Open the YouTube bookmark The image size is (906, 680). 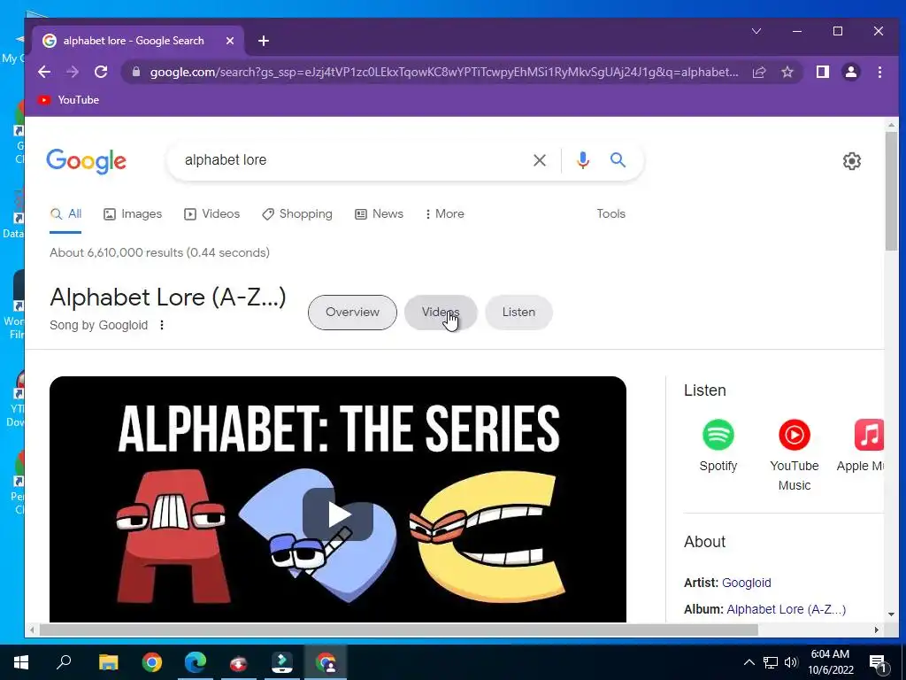[x=68, y=100]
